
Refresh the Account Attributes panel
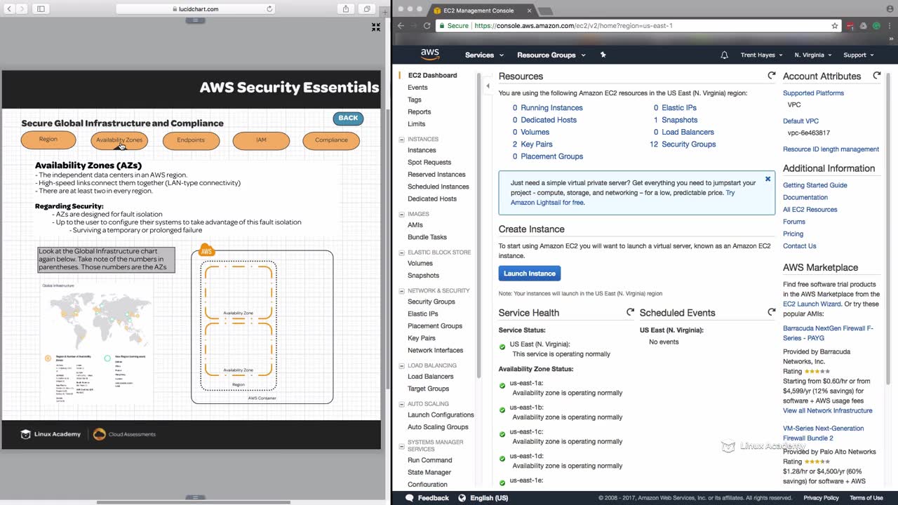(x=876, y=76)
